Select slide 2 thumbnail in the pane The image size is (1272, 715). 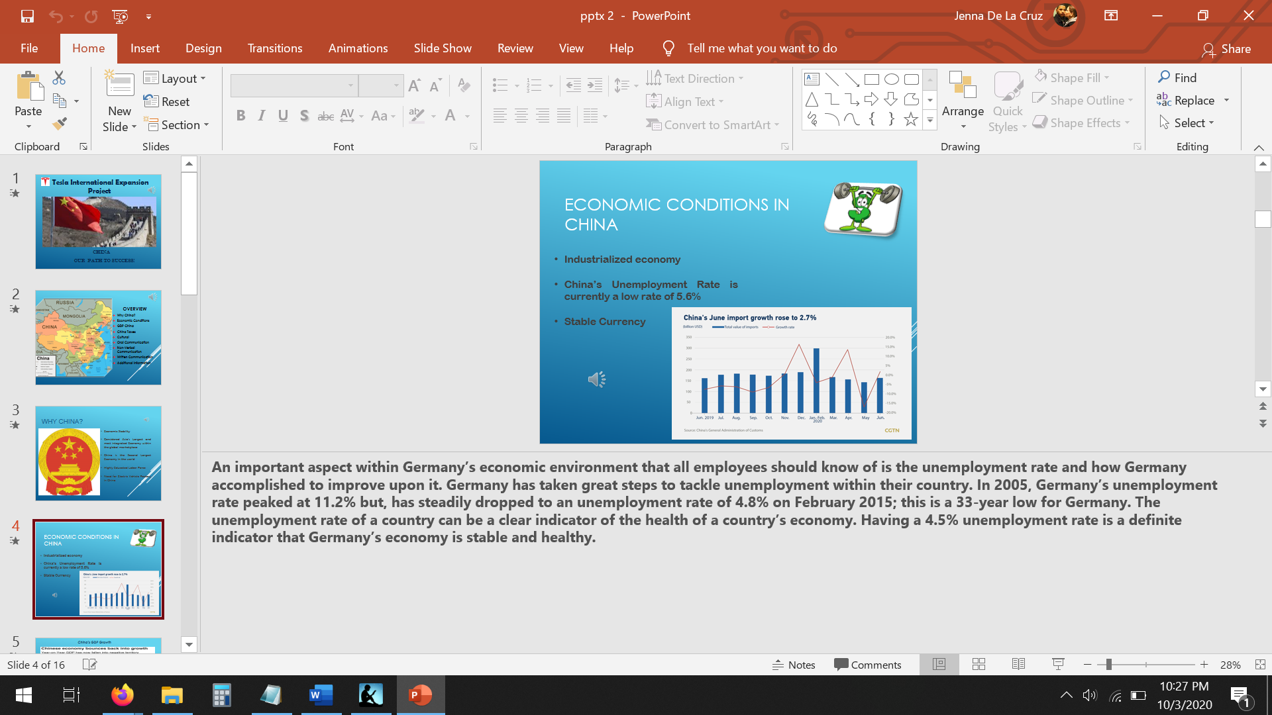98,337
